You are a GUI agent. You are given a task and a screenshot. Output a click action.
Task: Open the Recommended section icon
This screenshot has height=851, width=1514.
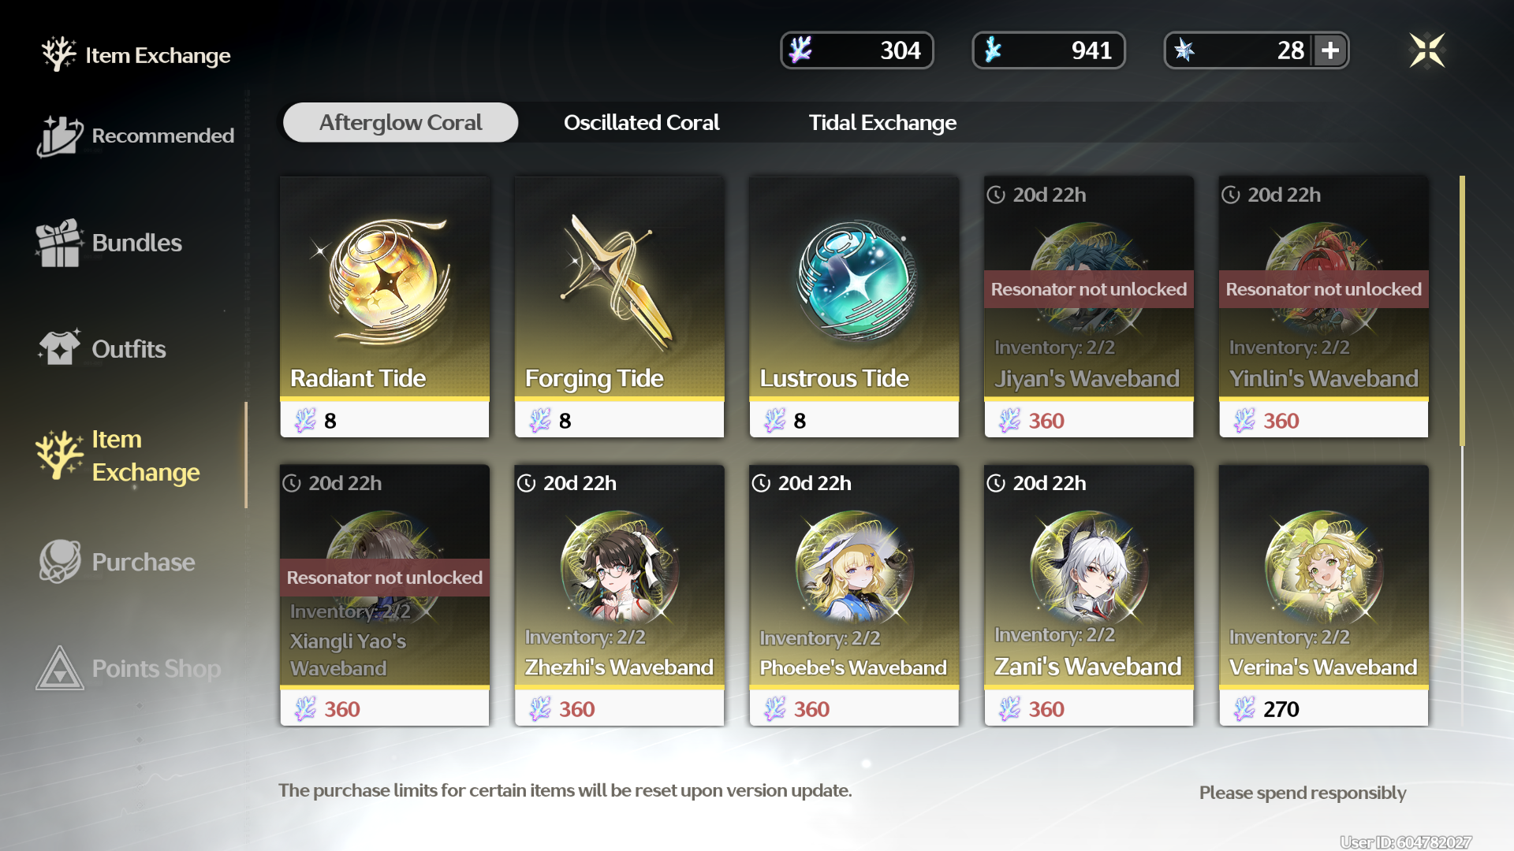59,136
